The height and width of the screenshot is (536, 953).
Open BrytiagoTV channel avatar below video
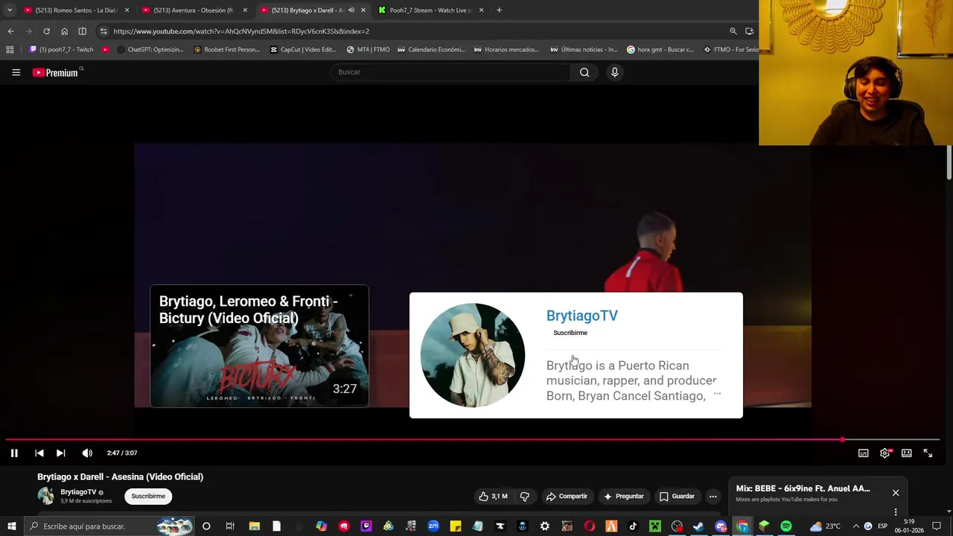point(46,496)
